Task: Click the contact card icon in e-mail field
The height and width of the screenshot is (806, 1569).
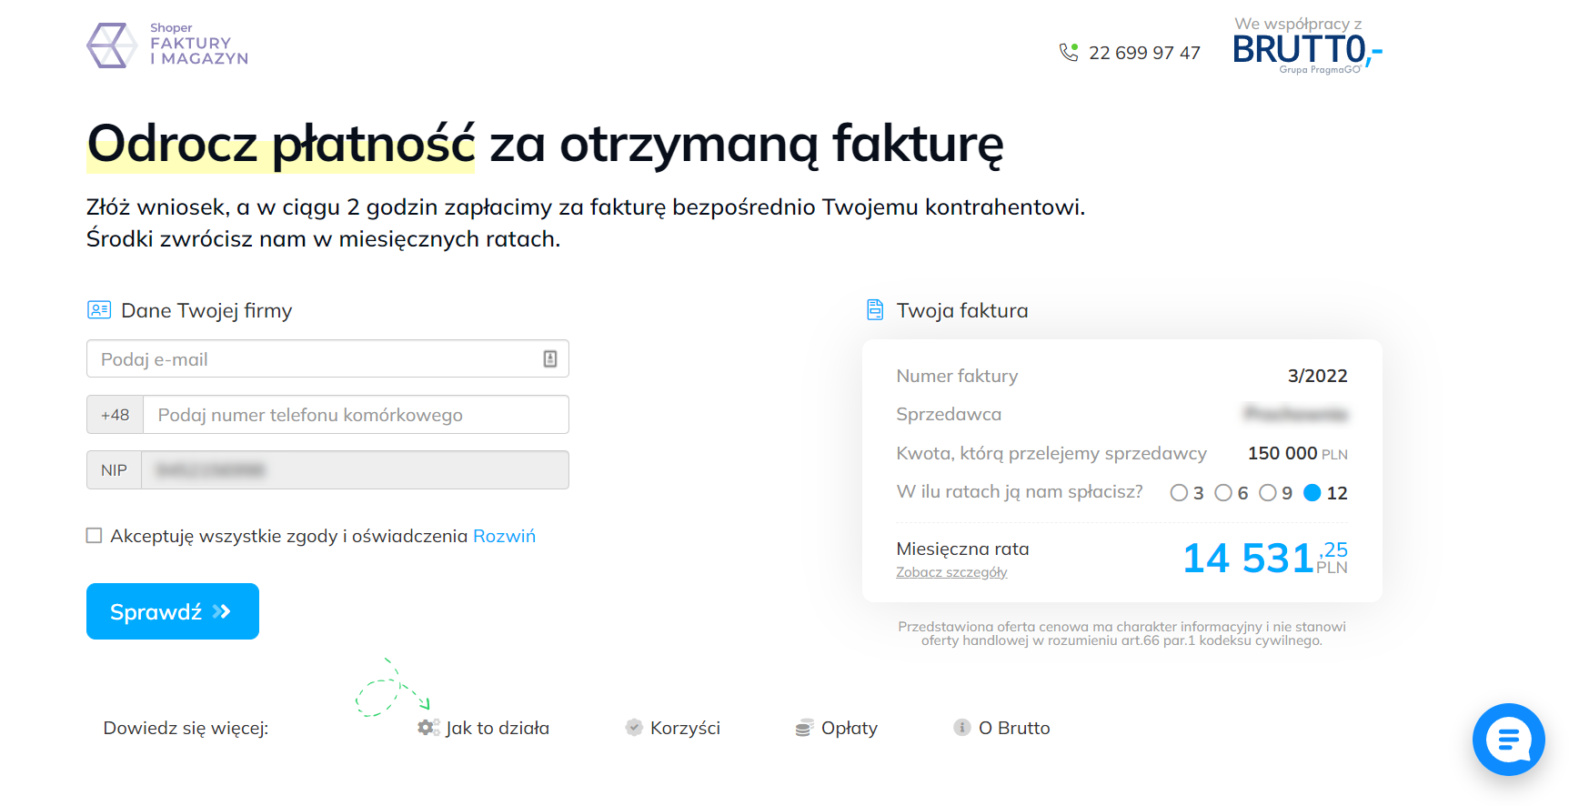Action: (x=550, y=358)
